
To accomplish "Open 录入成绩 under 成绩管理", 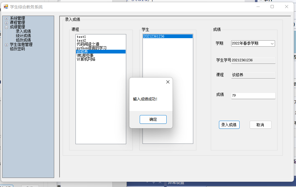I will coord(23,31).
